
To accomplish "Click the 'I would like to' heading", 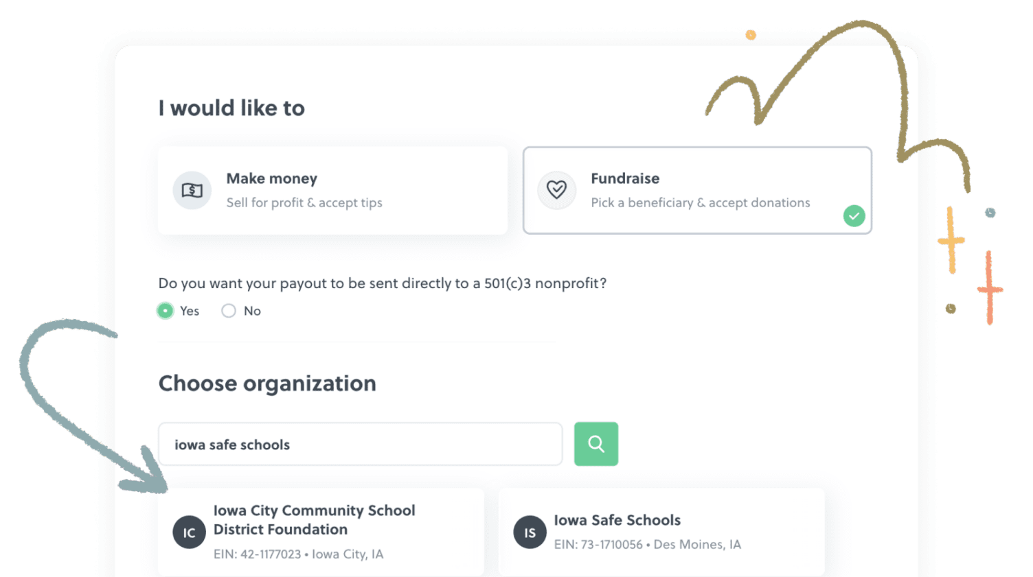I will click(231, 108).
